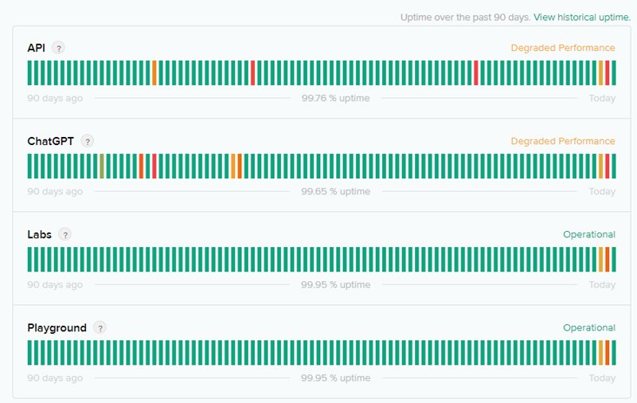Open the View historical uptime link
Viewport: 637px width, 403px height.
coord(581,17)
